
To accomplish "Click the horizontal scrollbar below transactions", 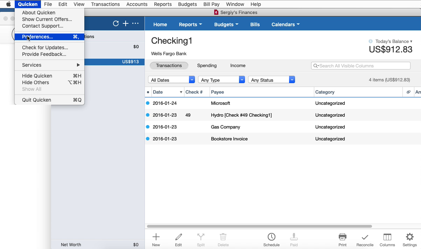I will coord(259,226).
